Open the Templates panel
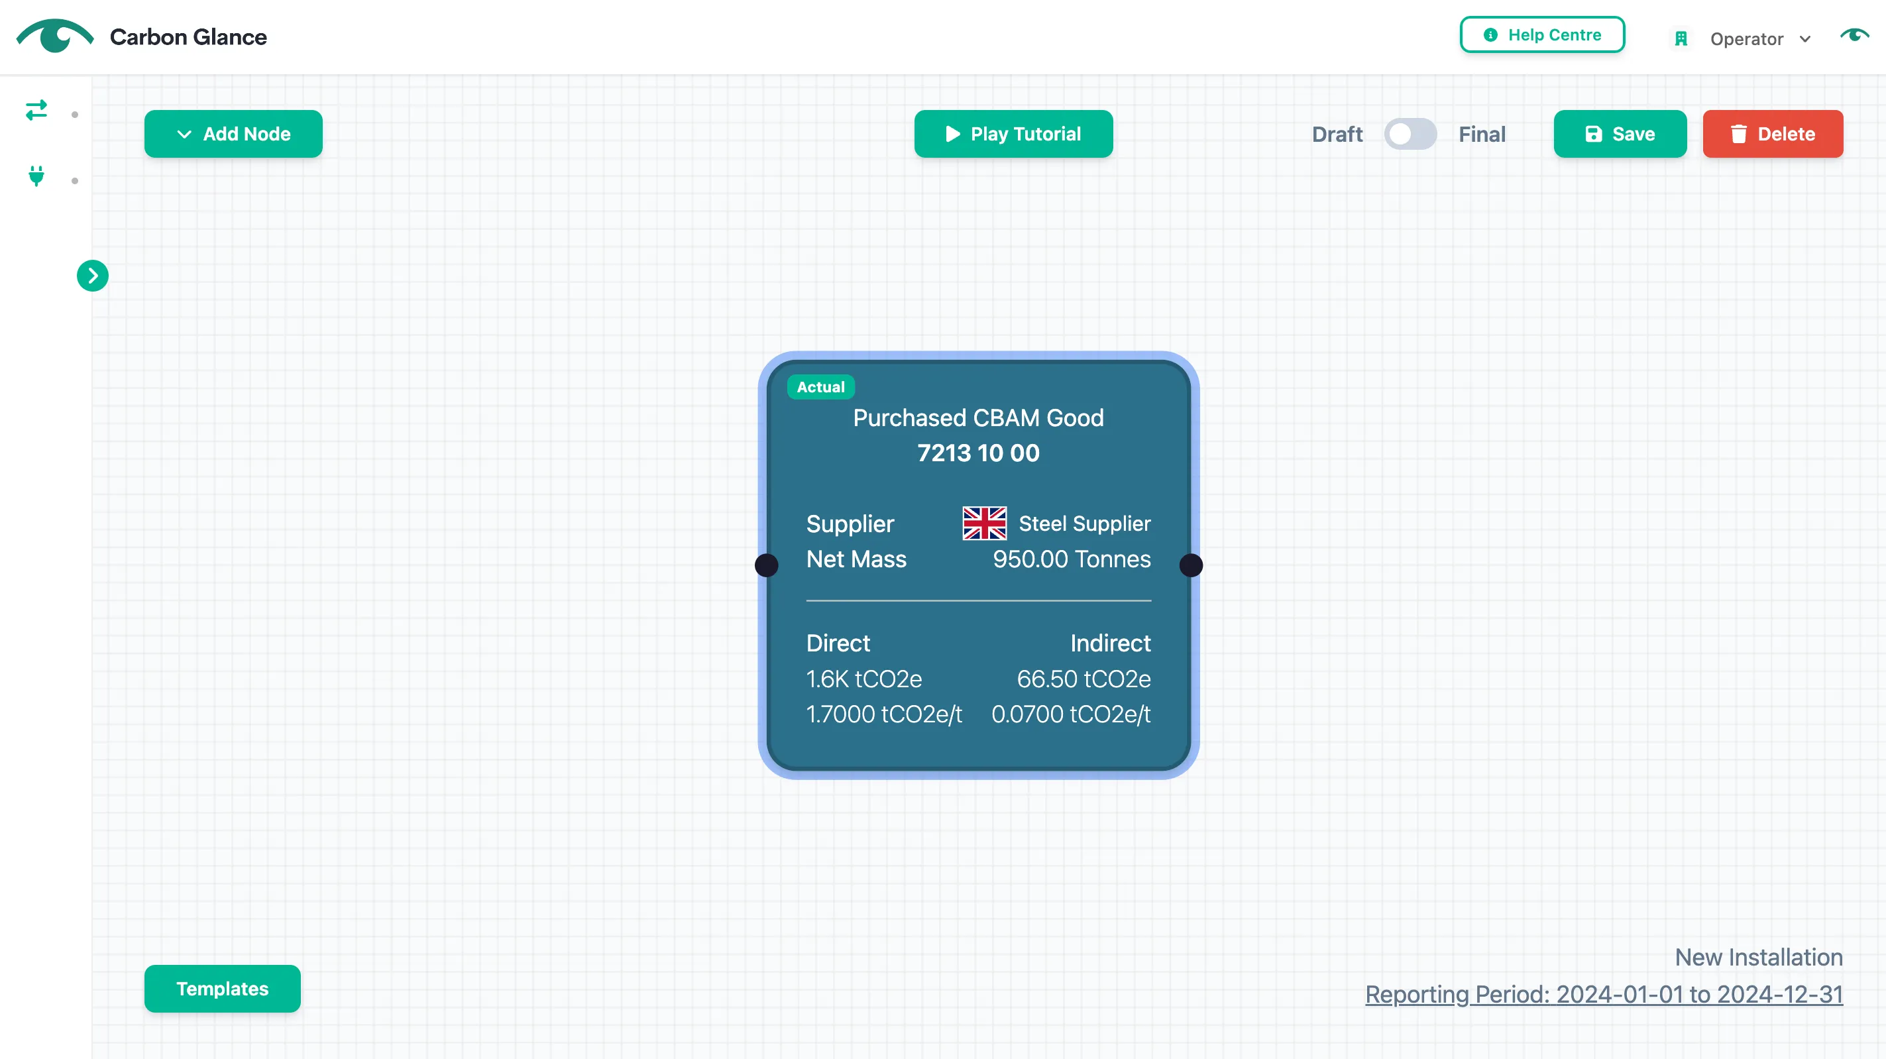 tap(223, 989)
